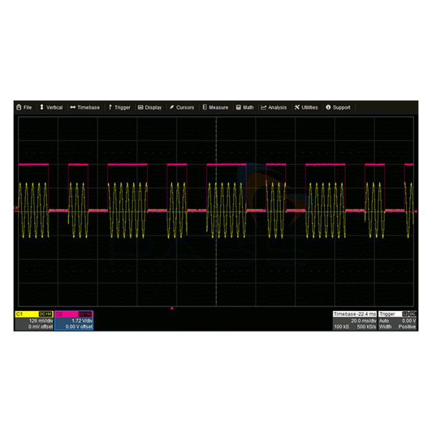Open the Display menu
The image size is (432, 432).
click(150, 107)
